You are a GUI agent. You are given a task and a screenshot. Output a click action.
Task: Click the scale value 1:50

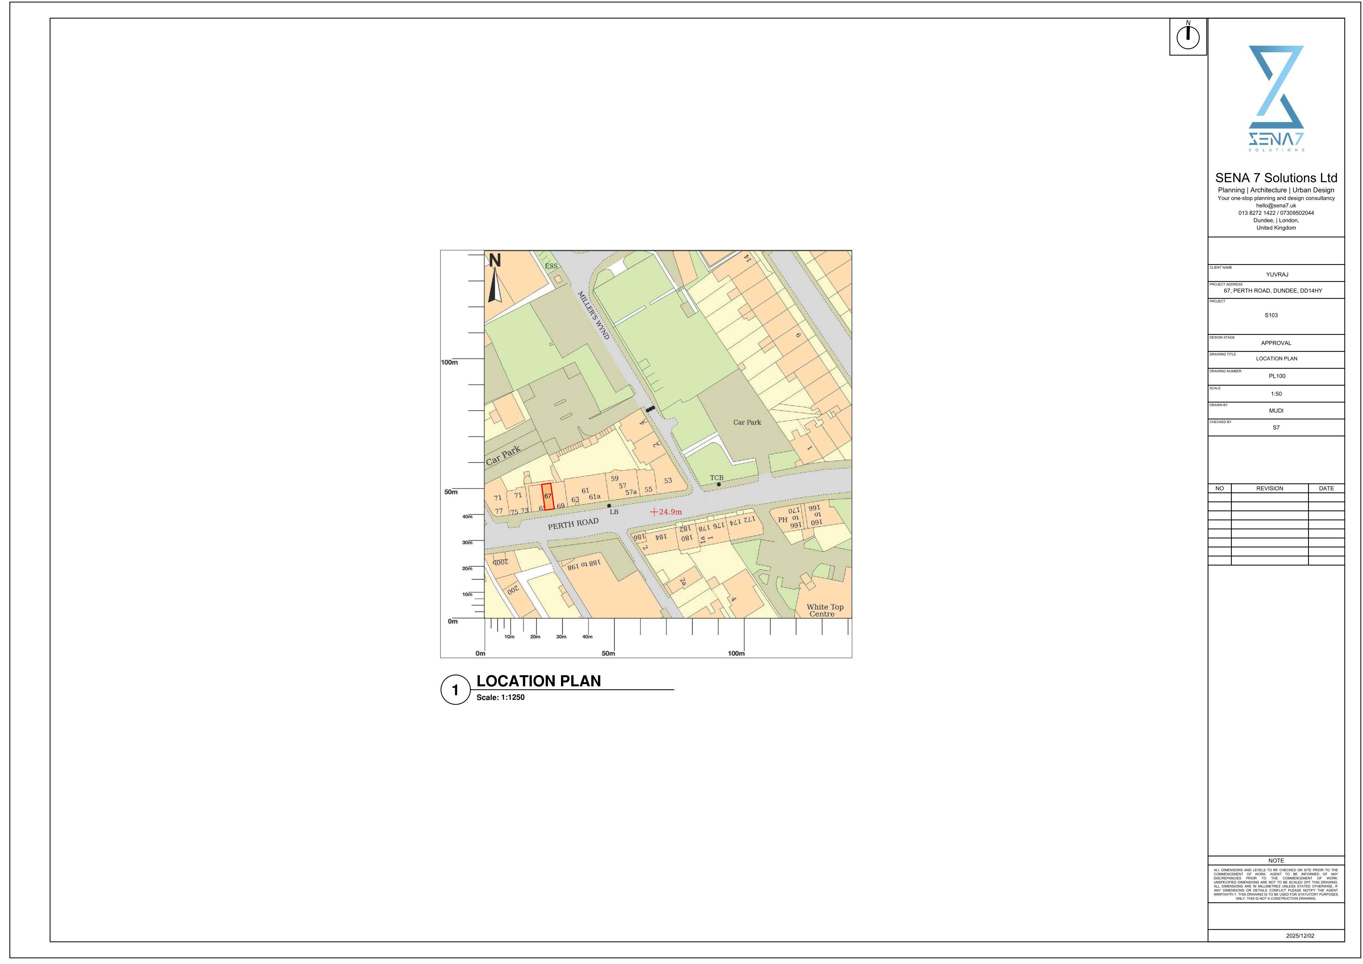point(1276,394)
